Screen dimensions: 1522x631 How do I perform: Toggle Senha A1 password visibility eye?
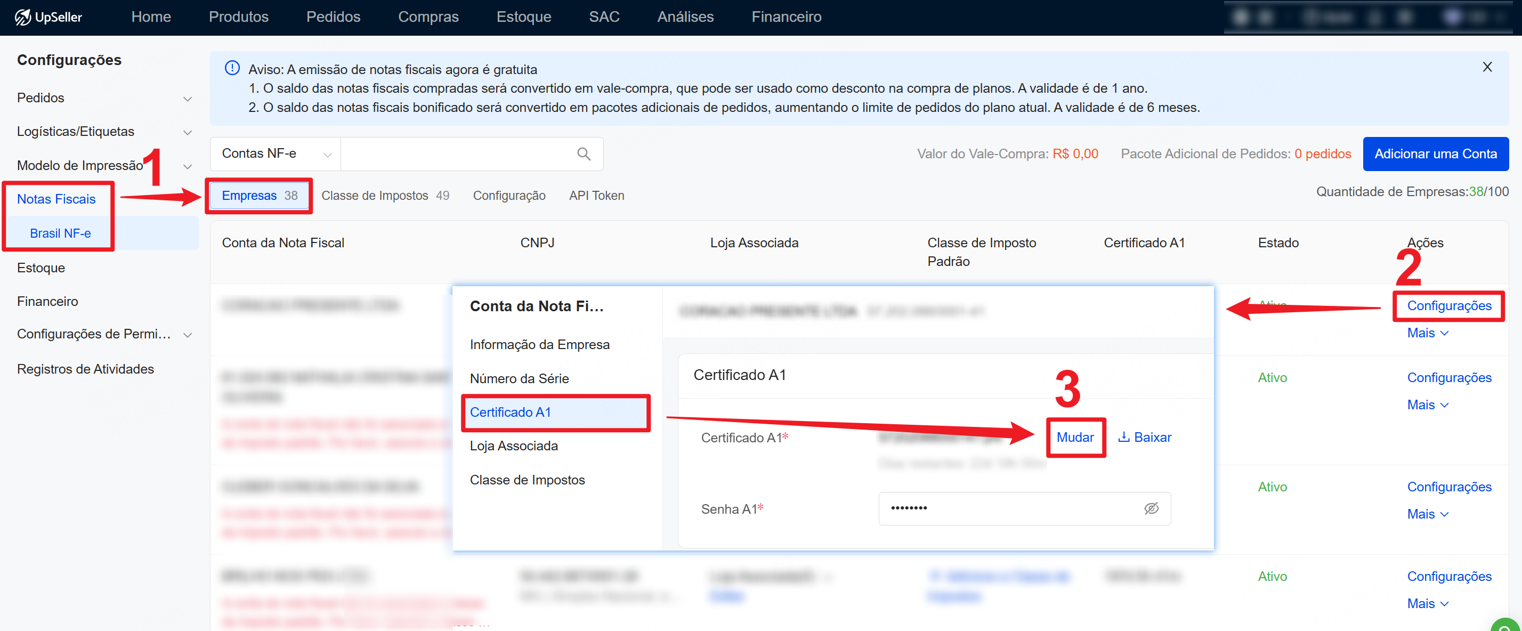1151,508
